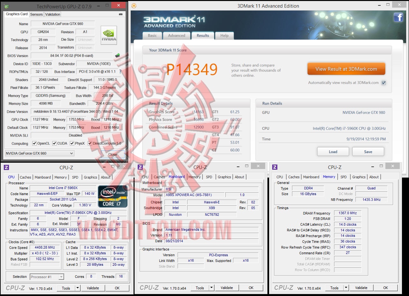Click the Physics Score row in Result Details
The width and height of the screenshot is (409, 296).
tap(176, 120)
